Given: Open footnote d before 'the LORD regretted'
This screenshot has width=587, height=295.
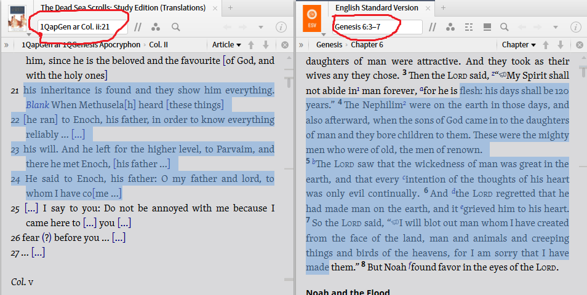Looking at the screenshot, I should [x=453, y=192].
